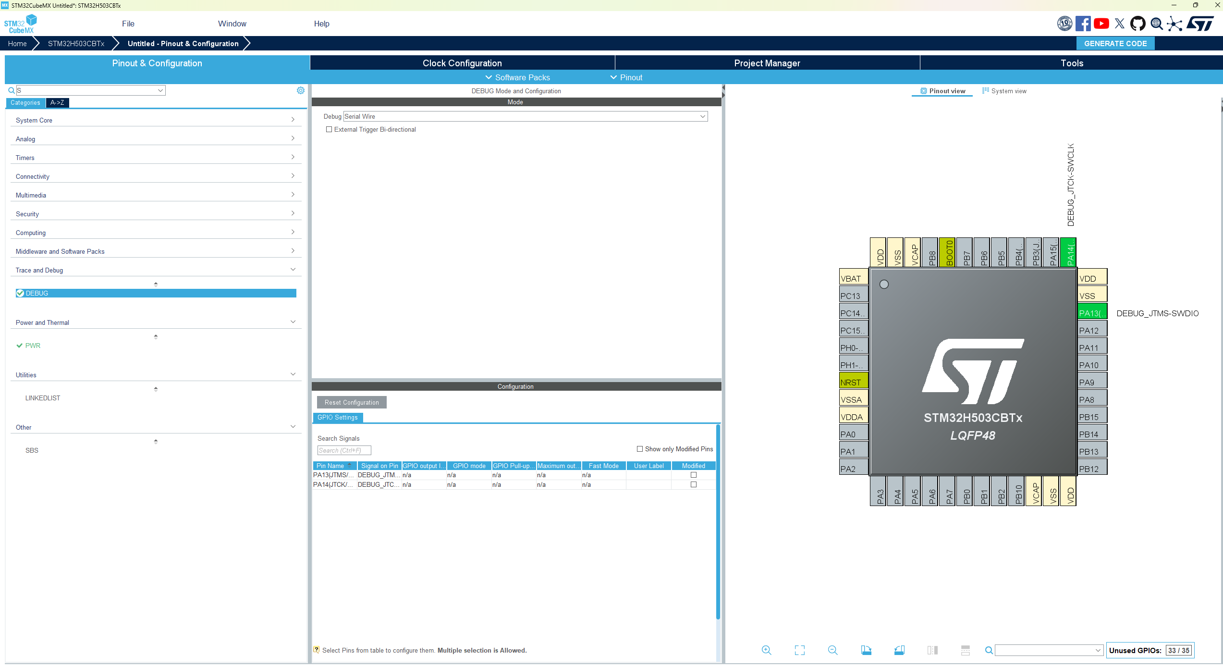Check Show only Modified Pins

640,448
